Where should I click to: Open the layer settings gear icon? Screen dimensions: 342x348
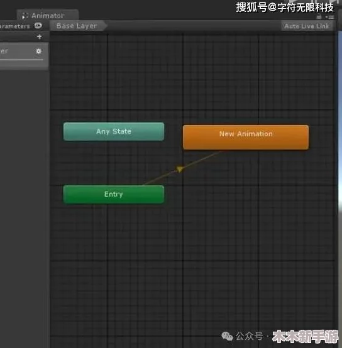[x=38, y=52]
